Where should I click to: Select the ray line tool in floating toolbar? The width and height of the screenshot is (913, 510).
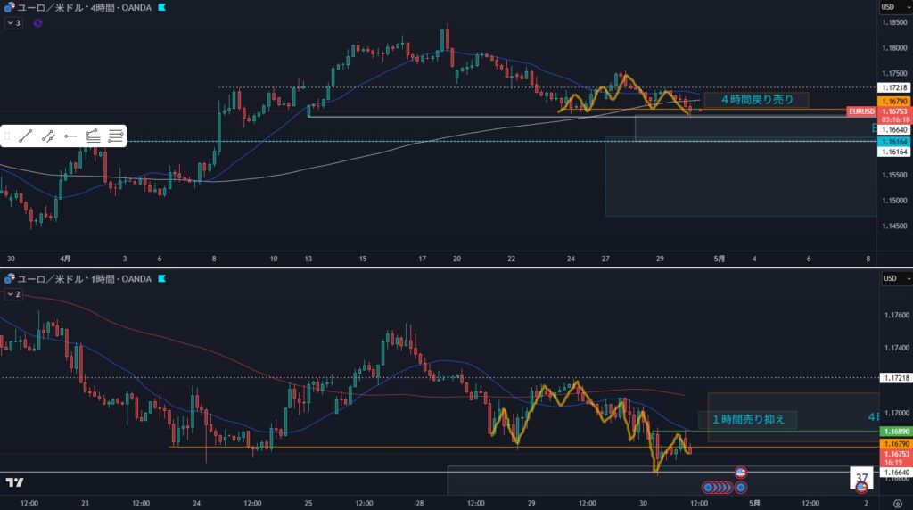pyautogui.click(x=48, y=136)
